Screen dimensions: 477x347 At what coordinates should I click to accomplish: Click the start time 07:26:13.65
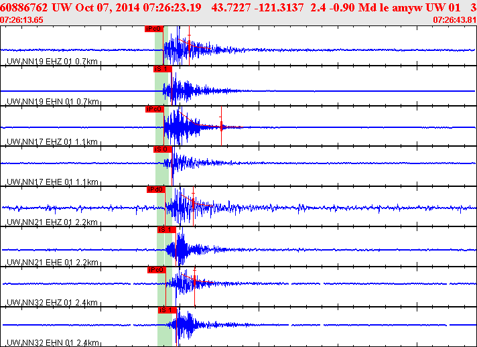click(21, 20)
